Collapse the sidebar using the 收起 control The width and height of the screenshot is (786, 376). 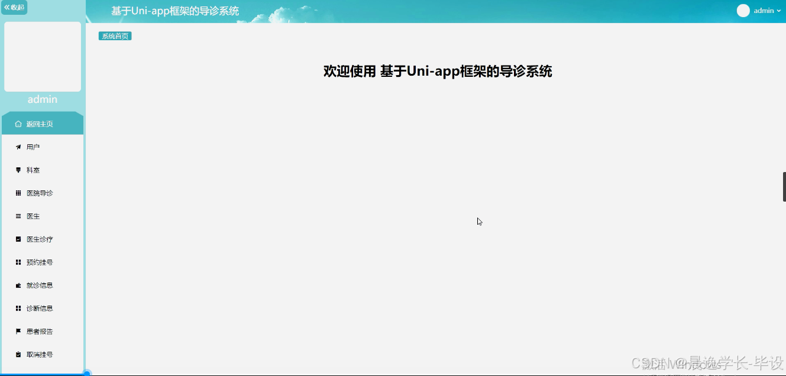tap(15, 8)
